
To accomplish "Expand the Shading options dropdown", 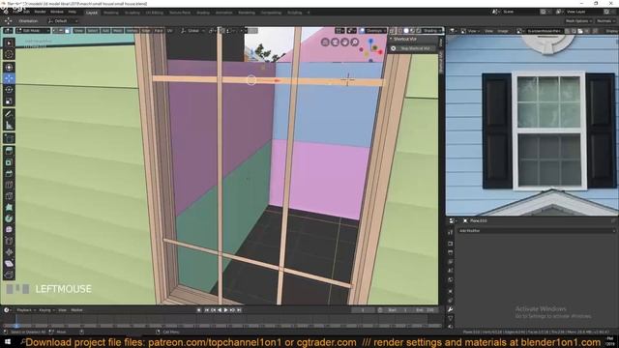I will click(x=431, y=31).
